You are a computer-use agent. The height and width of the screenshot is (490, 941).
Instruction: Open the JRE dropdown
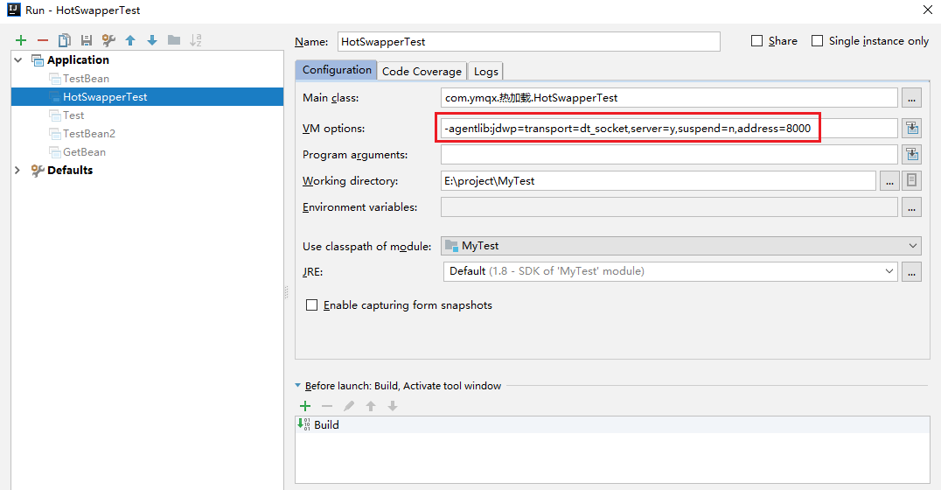click(671, 271)
